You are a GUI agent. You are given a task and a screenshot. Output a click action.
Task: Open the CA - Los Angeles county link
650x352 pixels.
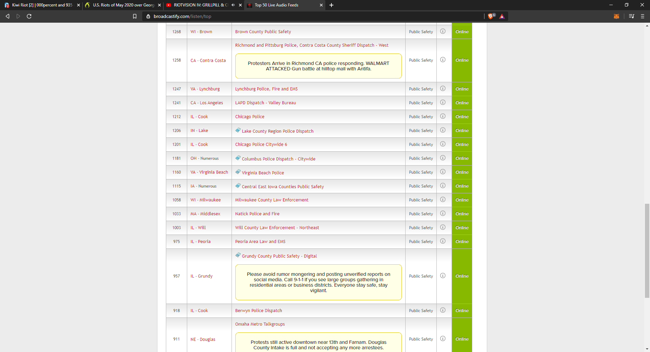pos(207,103)
